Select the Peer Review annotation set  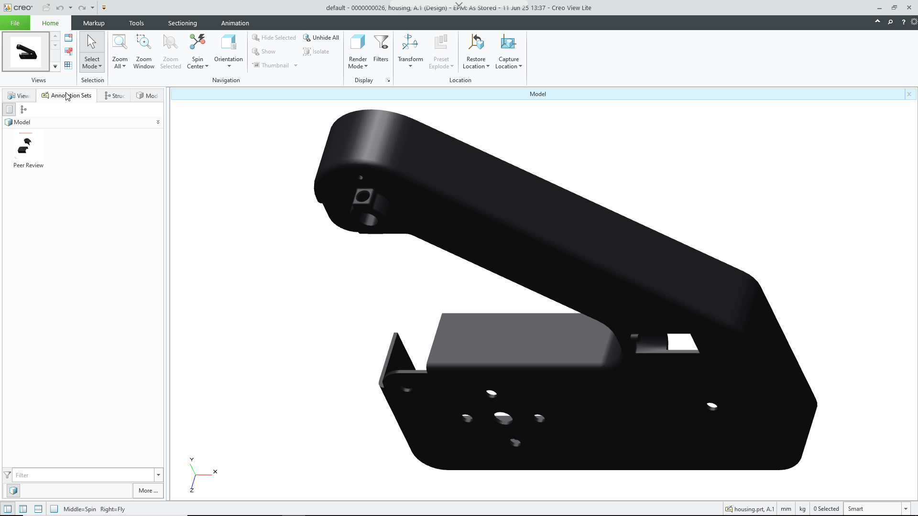pos(28,150)
